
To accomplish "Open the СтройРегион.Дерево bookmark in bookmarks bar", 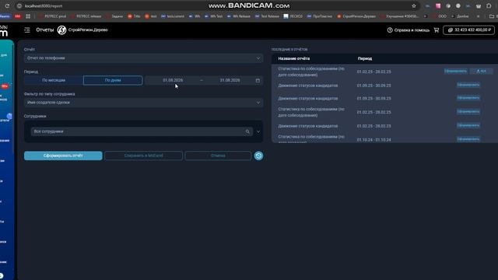I will (x=356, y=16).
